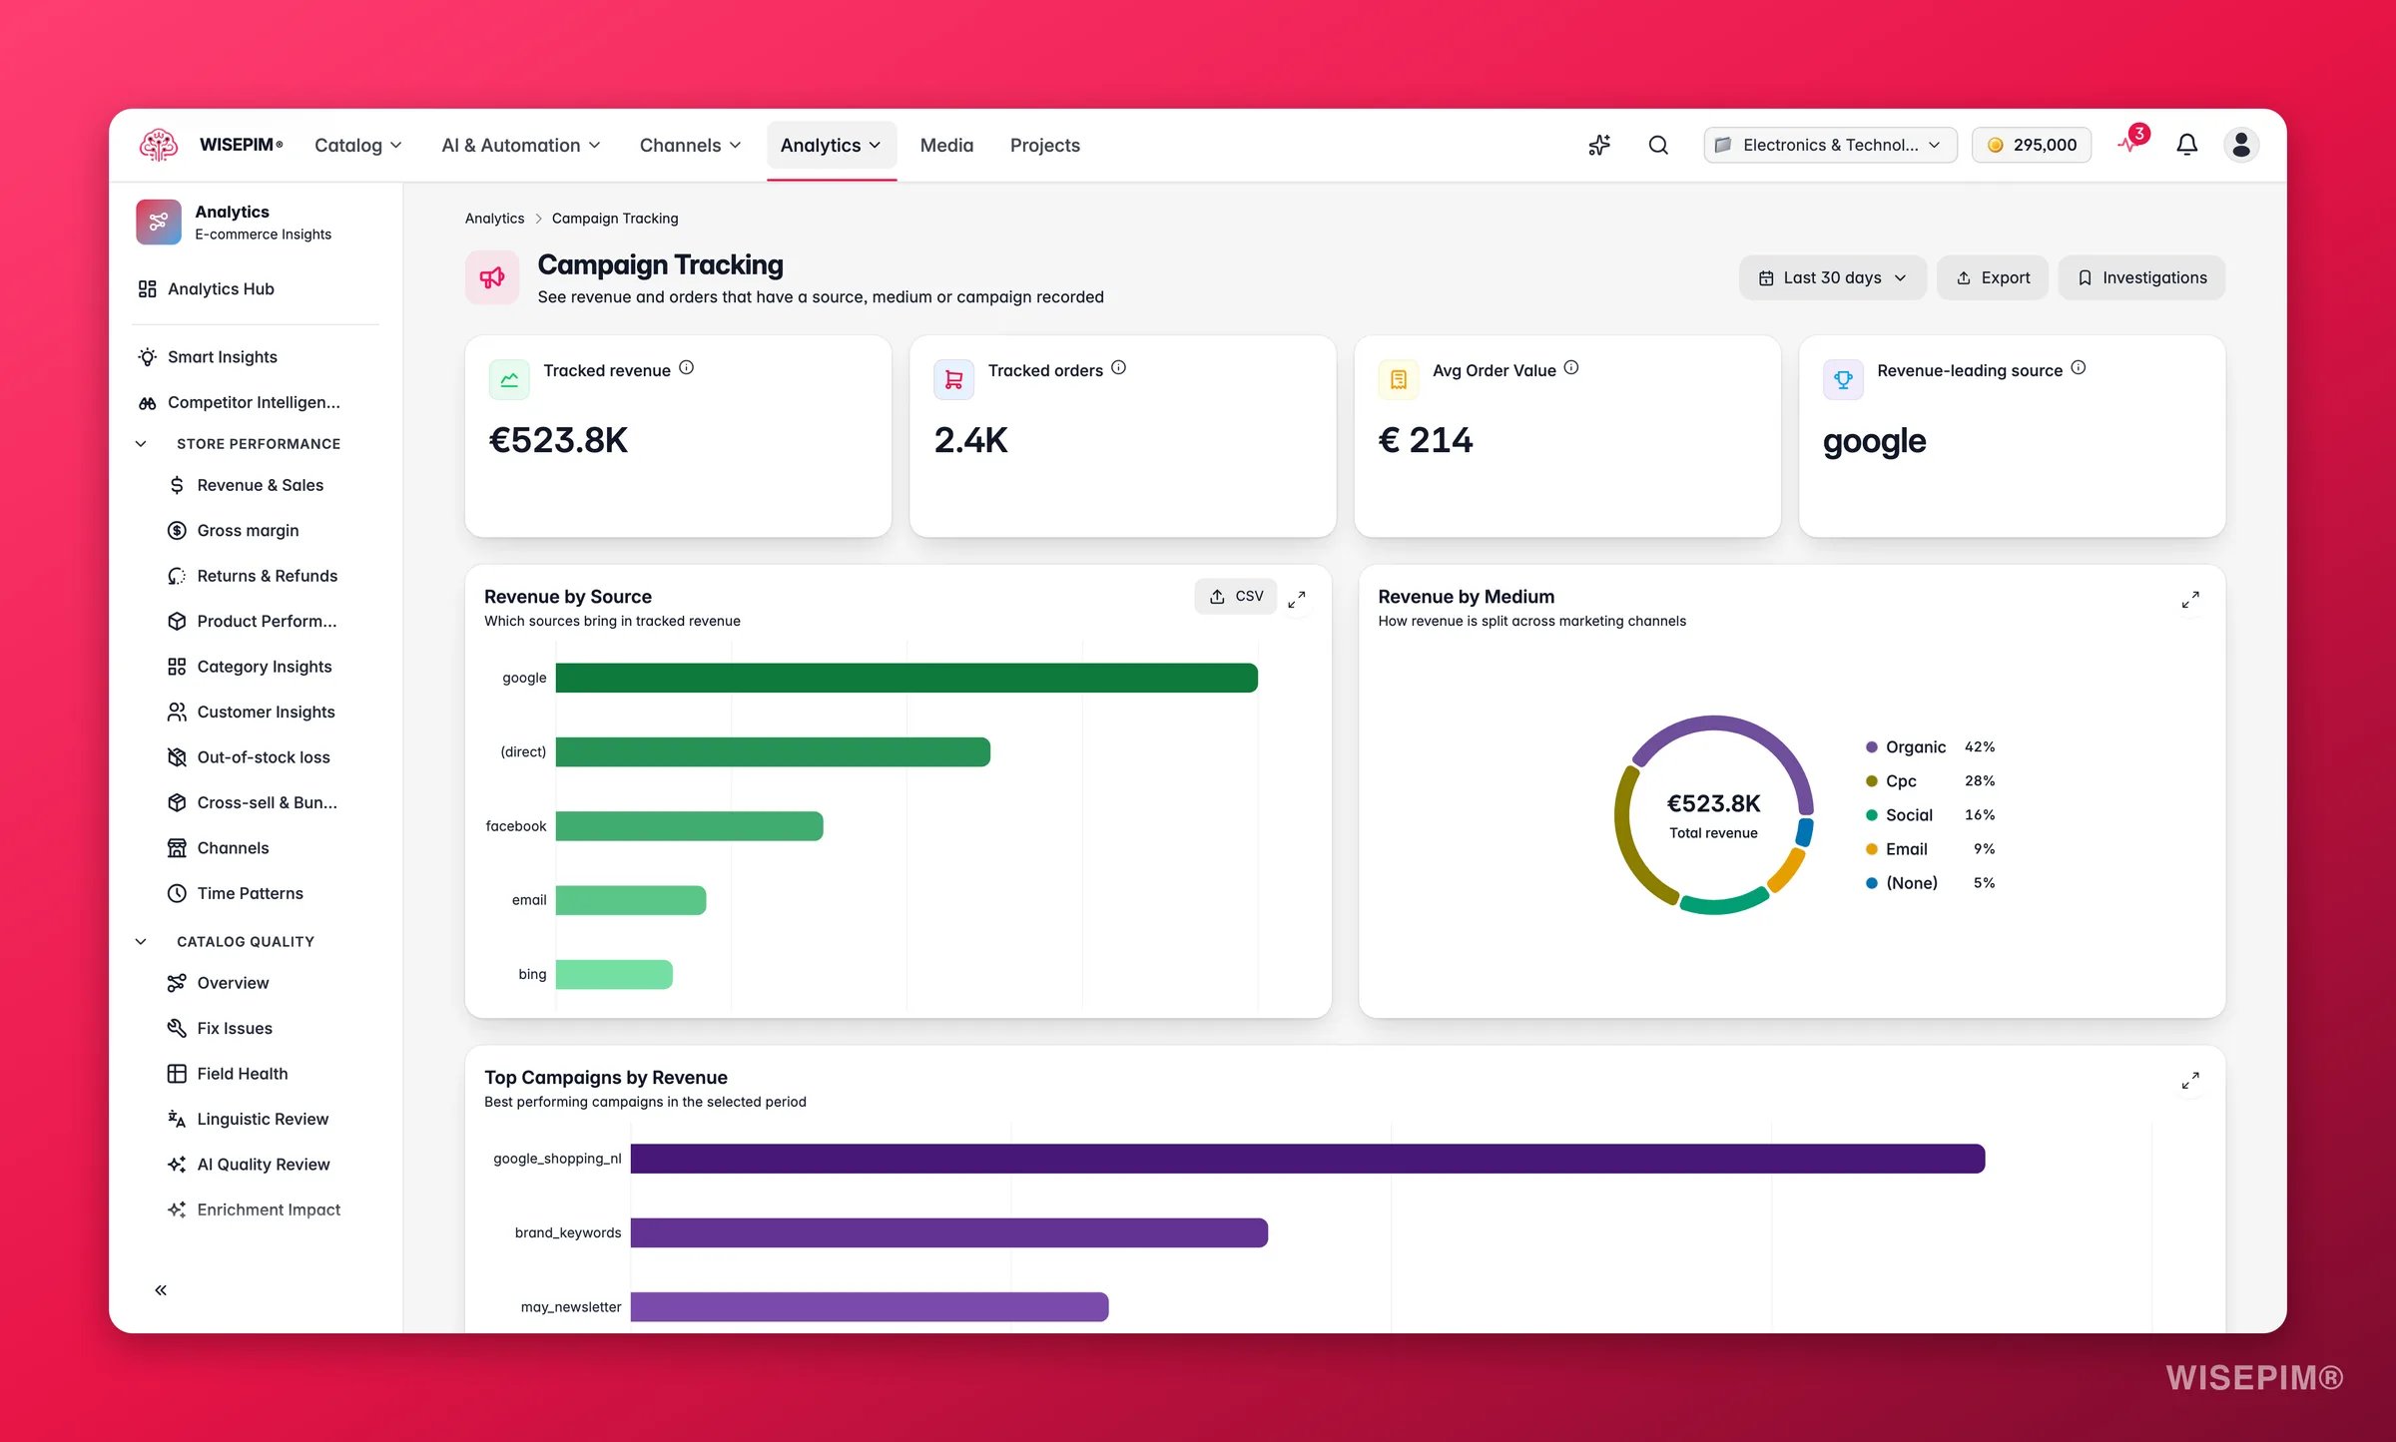
Task: Click the brand_keywords campaign bar
Action: 949,1232
